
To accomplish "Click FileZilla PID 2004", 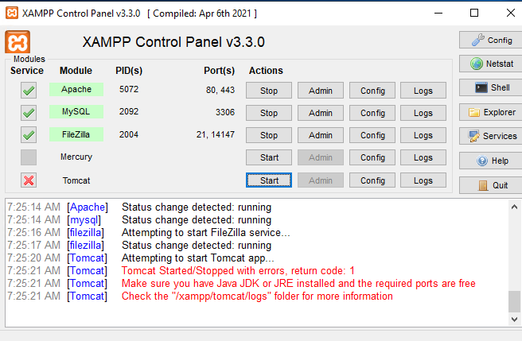I will coord(129,134).
